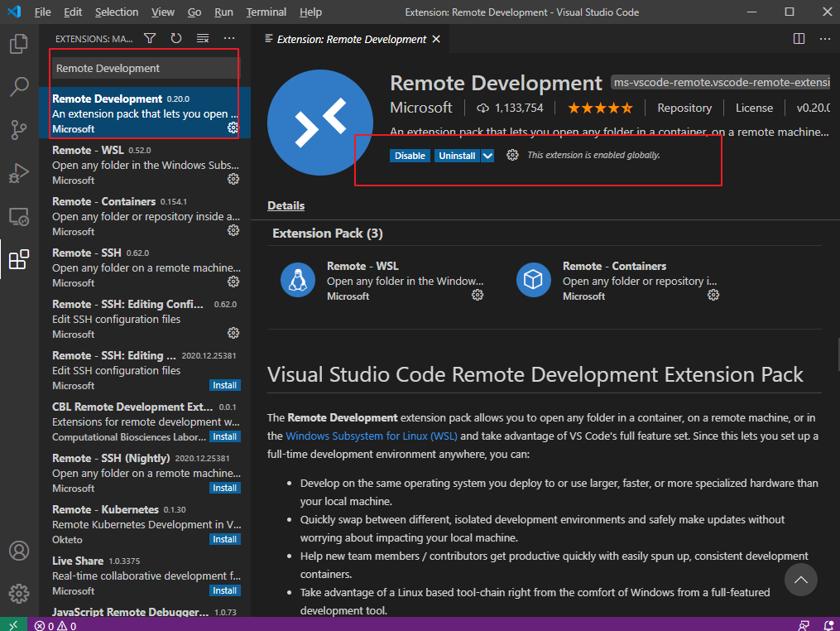Open the License link
Screen dimensions: 840x631
(x=754, y=108)
